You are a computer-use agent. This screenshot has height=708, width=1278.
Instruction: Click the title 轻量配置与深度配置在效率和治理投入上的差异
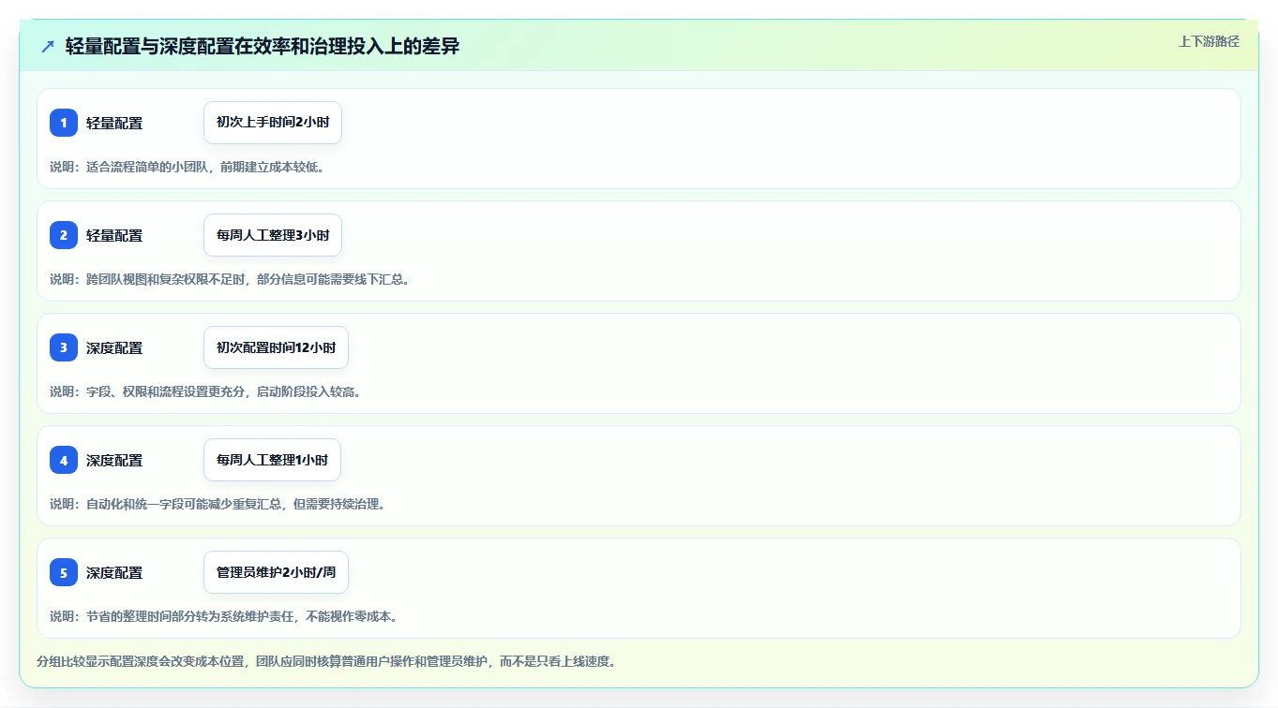point(263,46)
